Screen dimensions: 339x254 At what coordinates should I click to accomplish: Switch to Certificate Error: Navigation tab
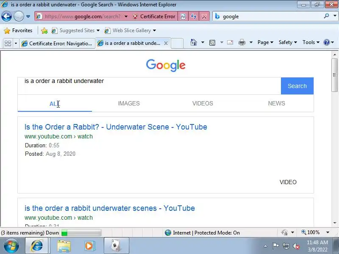tap(57, 44)
